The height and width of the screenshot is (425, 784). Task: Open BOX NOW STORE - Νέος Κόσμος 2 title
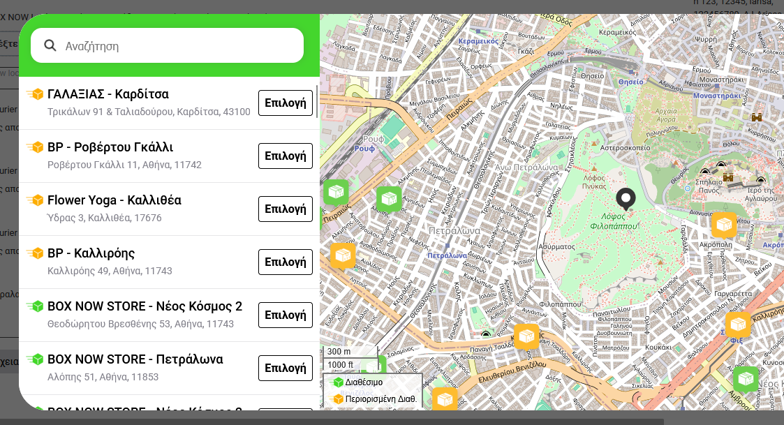145,306
